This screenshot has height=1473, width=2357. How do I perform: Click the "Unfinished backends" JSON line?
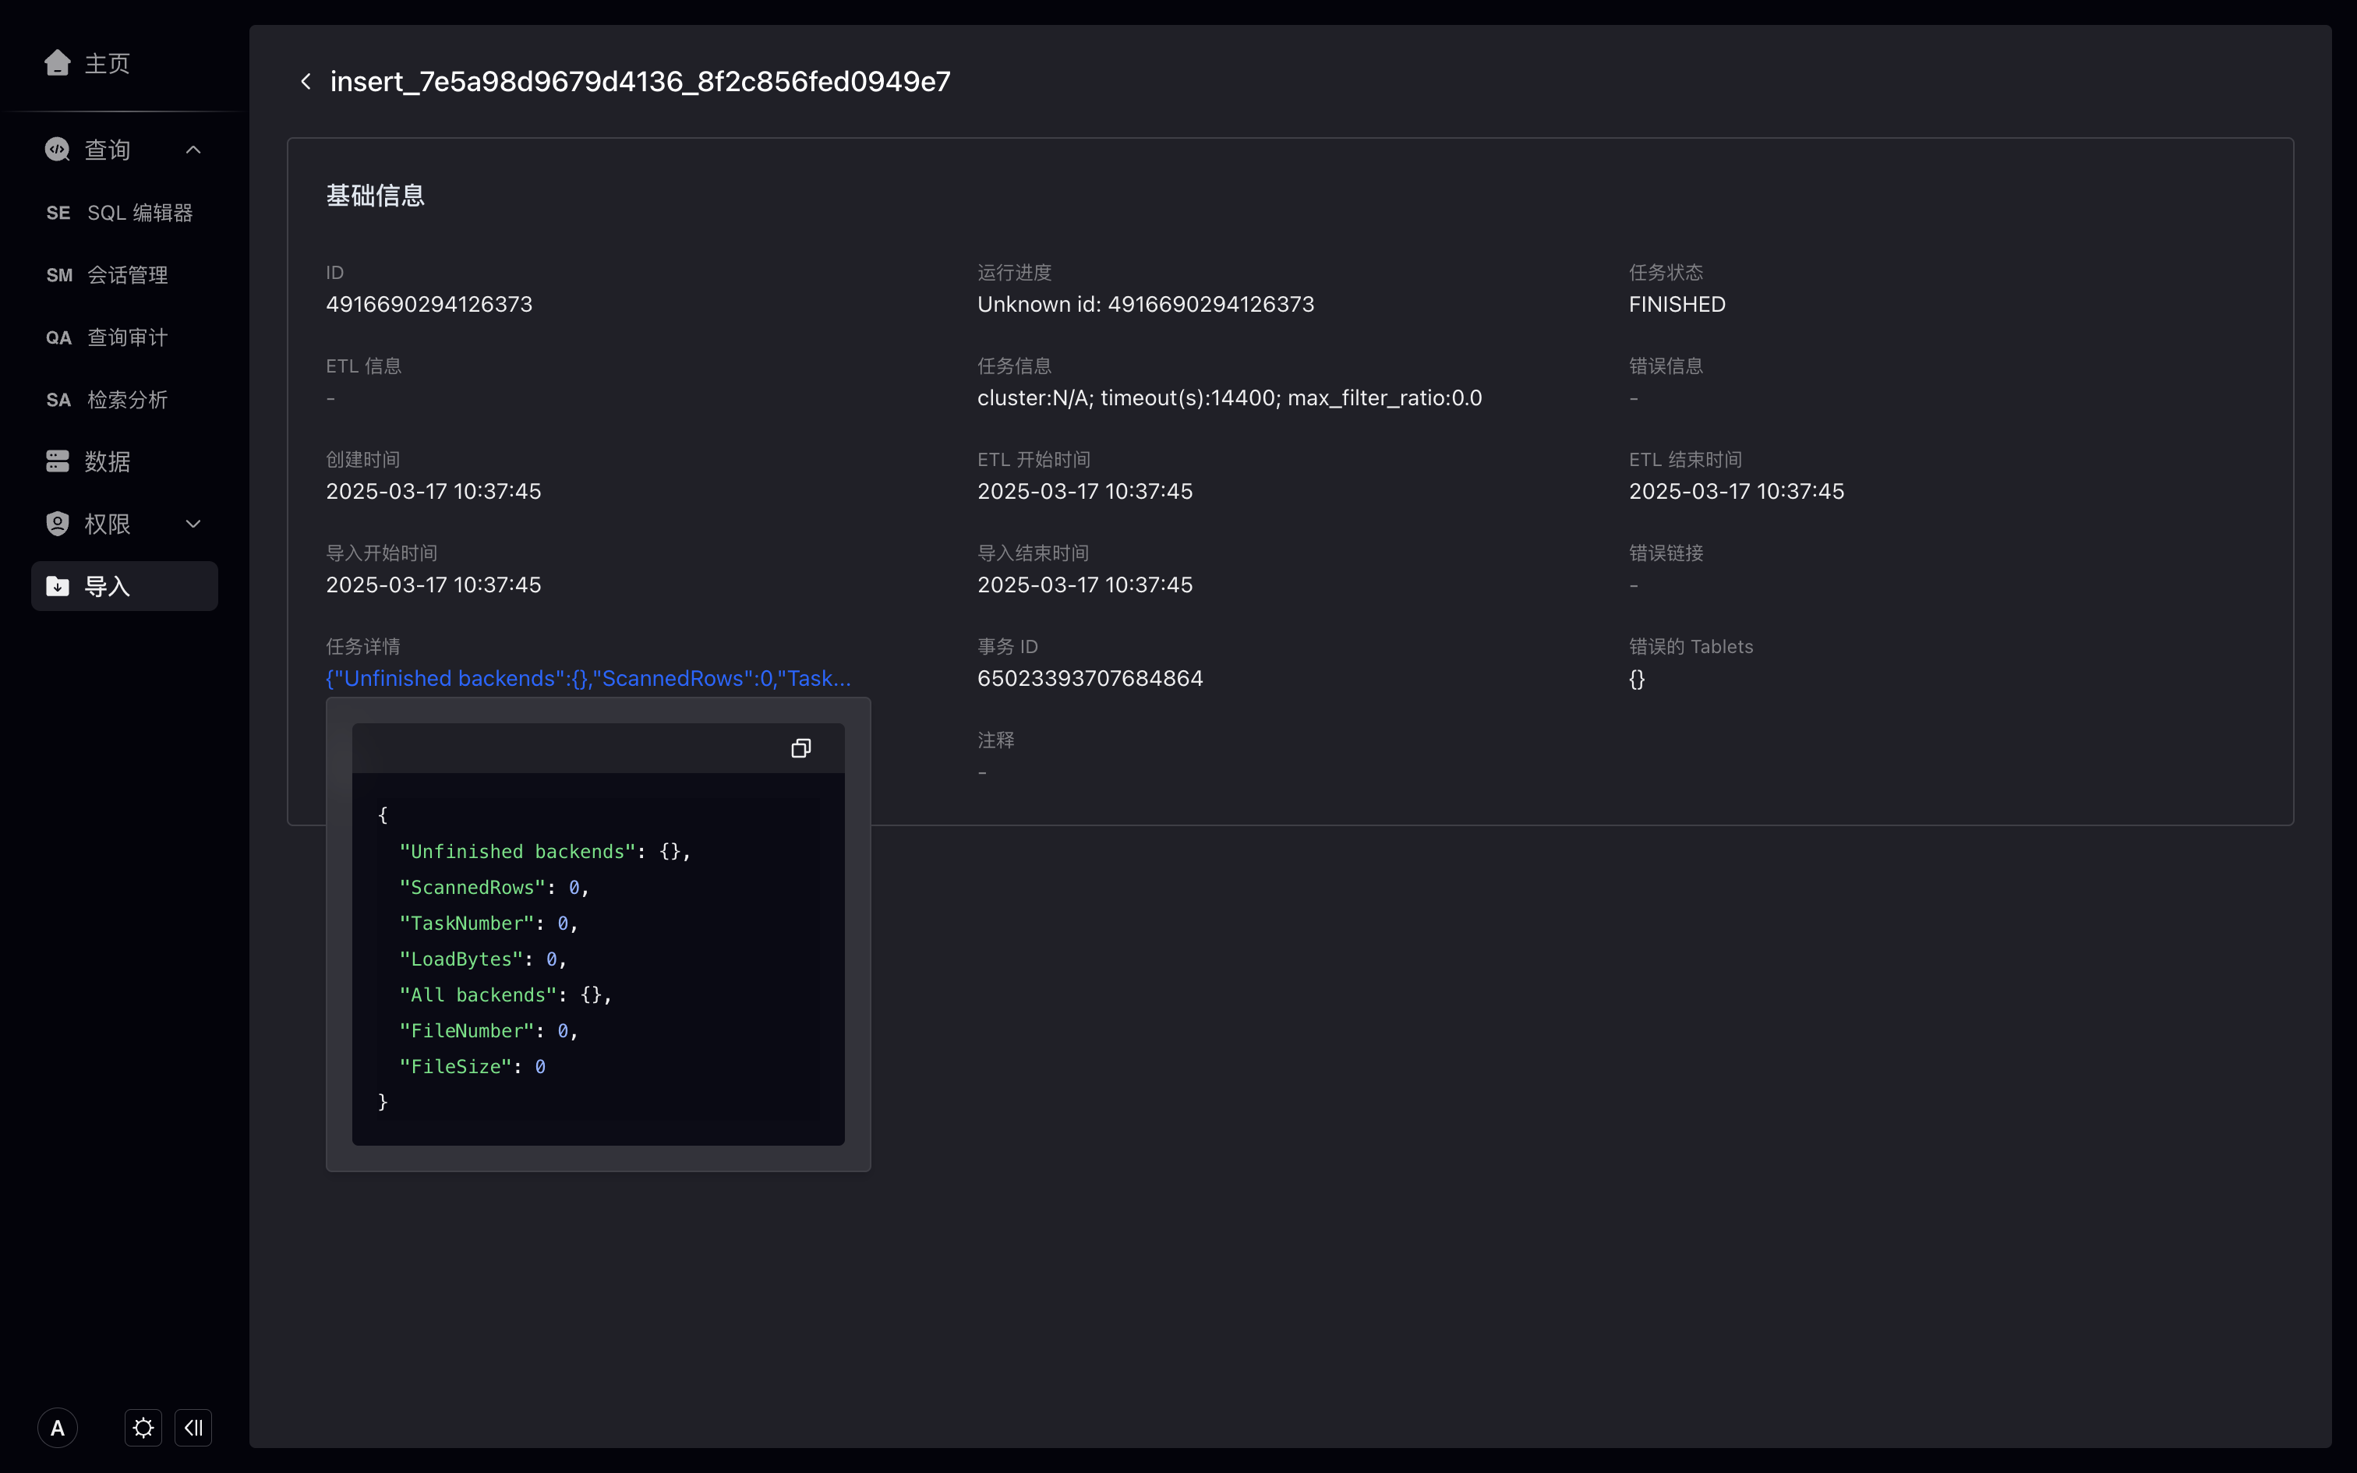(x=545, y=851)
